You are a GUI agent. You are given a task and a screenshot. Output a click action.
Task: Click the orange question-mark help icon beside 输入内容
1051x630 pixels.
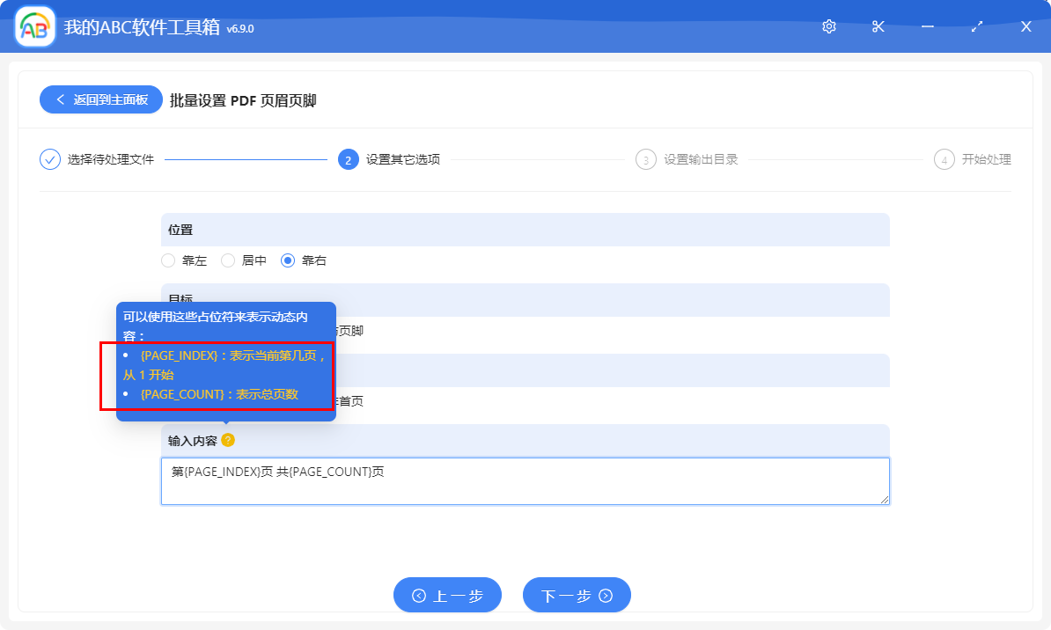click(x=229, y=440)
